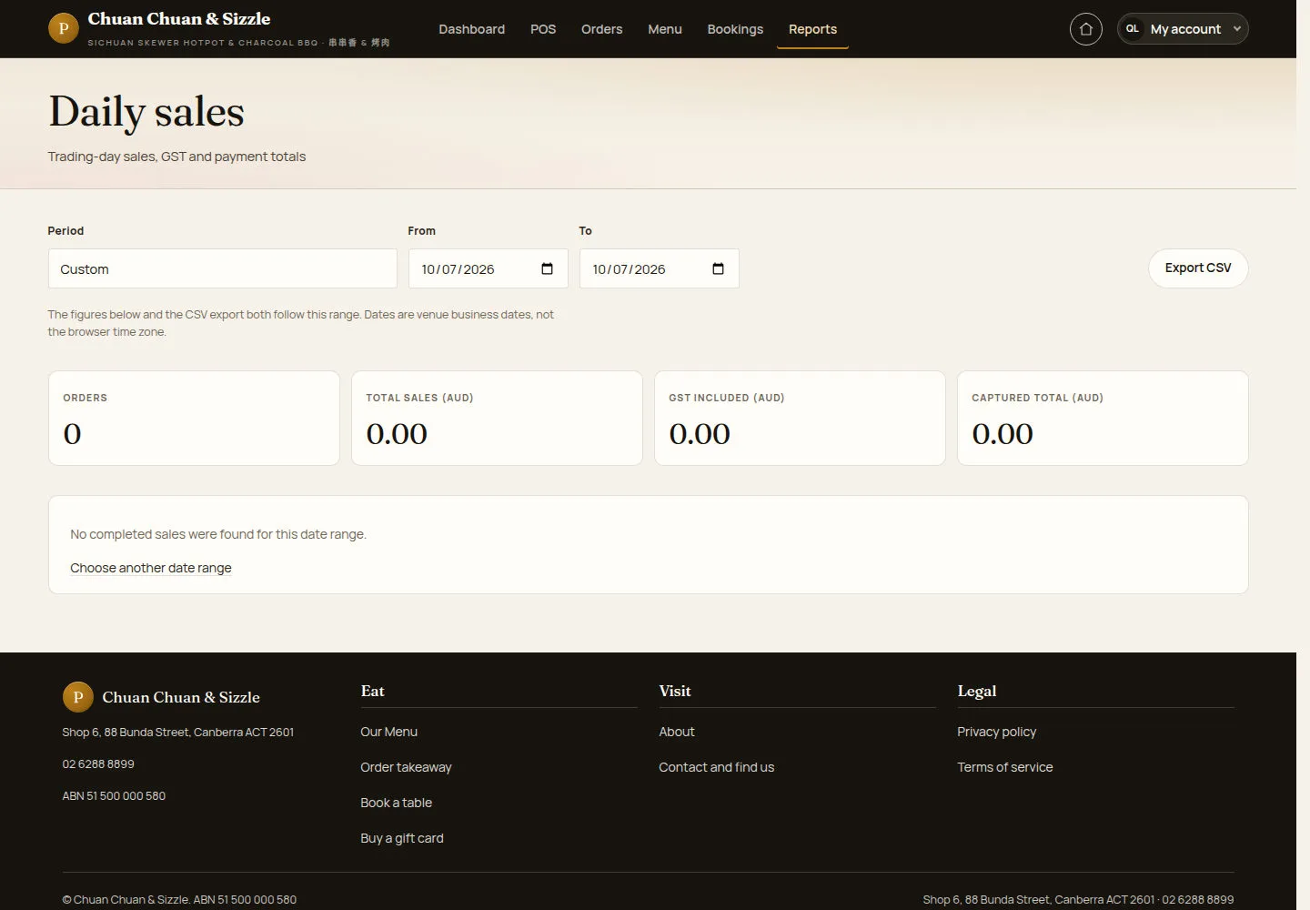Click the Export CSV button
1310x910 pixels.
1198,268
